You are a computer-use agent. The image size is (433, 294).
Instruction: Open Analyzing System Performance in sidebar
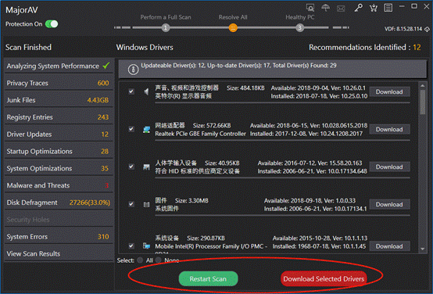point(59,66)
